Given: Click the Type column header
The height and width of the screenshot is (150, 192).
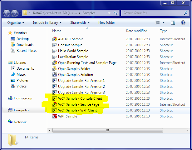Looking at the screenshot, I should 164,31.
